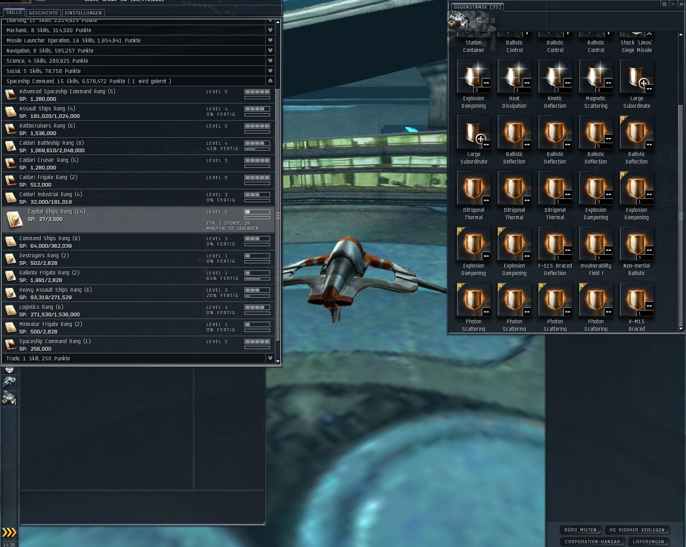Open the Einstellungen tab
The image size is (686, 547).
click(x=83, y=13)
